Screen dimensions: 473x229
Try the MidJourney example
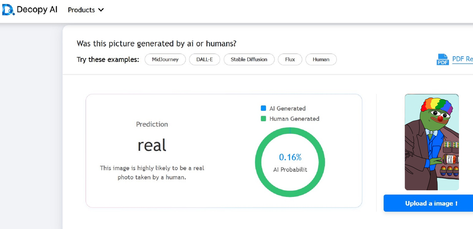tap(165, 59)
